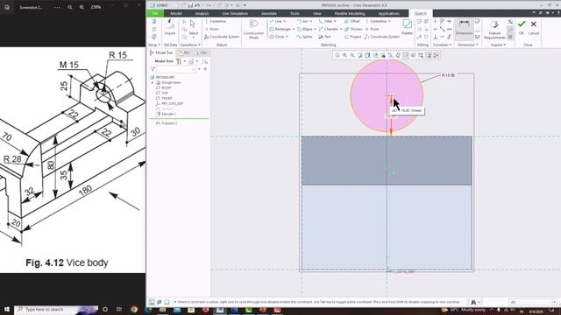This screenshot has height=315, width=561.
Task: Switch to the Model ribbon tab
Action: 176,14
